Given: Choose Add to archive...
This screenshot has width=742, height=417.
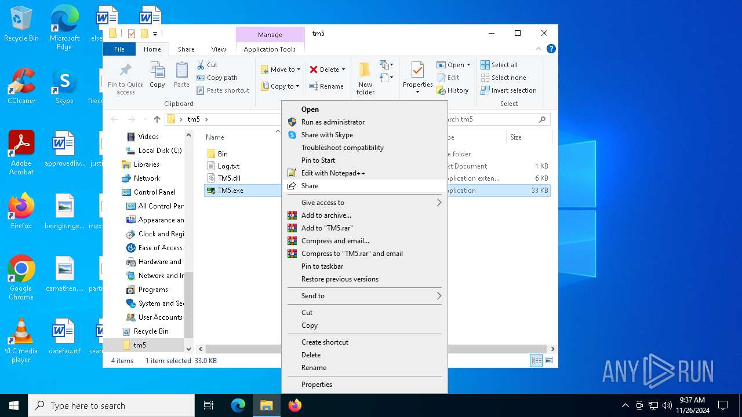Looking at the screenshot, I should pyautogui.click(x=364, y=215).
